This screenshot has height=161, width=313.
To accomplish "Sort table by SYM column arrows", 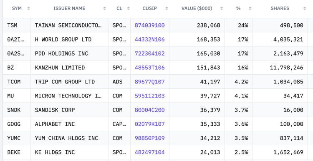I will coord(28,8).
